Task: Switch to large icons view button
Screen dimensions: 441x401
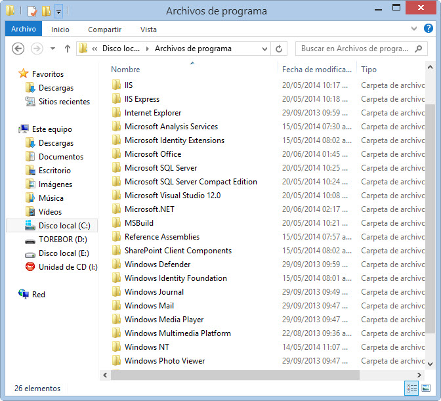Action: (426, 389)
